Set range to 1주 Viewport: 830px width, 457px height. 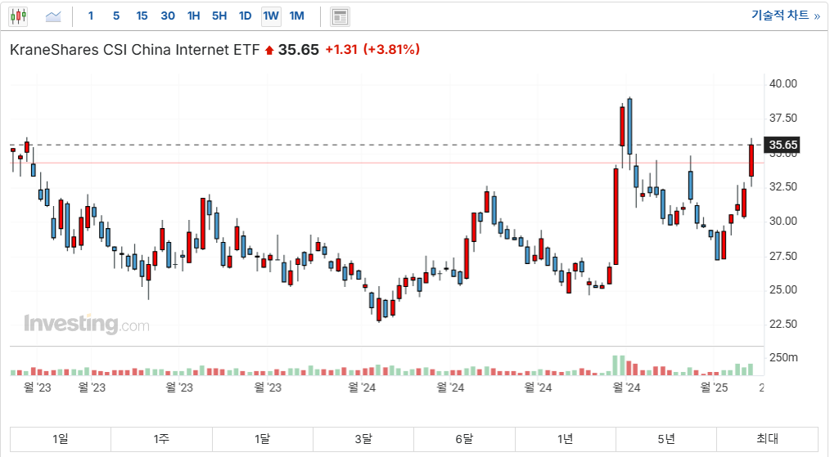tap(161, 438)
